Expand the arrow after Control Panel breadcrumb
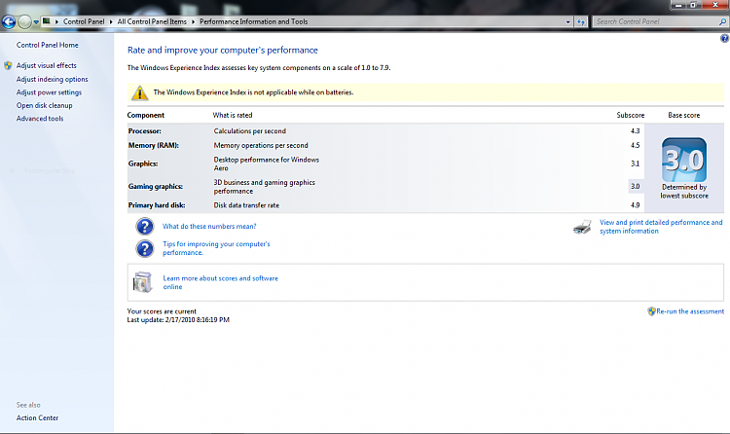The image size is (730, 434). point(111,21)
